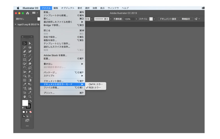Viewport: 220px width, 139px height.
Task: Select the Type tool
Action: (25, 56)
